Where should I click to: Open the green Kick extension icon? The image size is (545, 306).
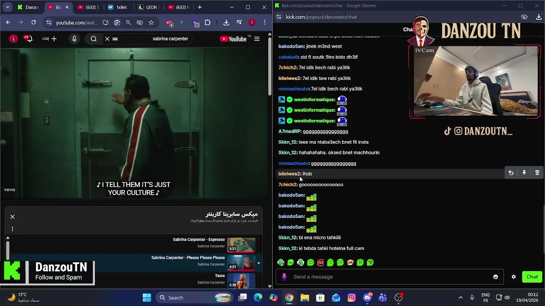pyautogui.click(x=182, y=23)
